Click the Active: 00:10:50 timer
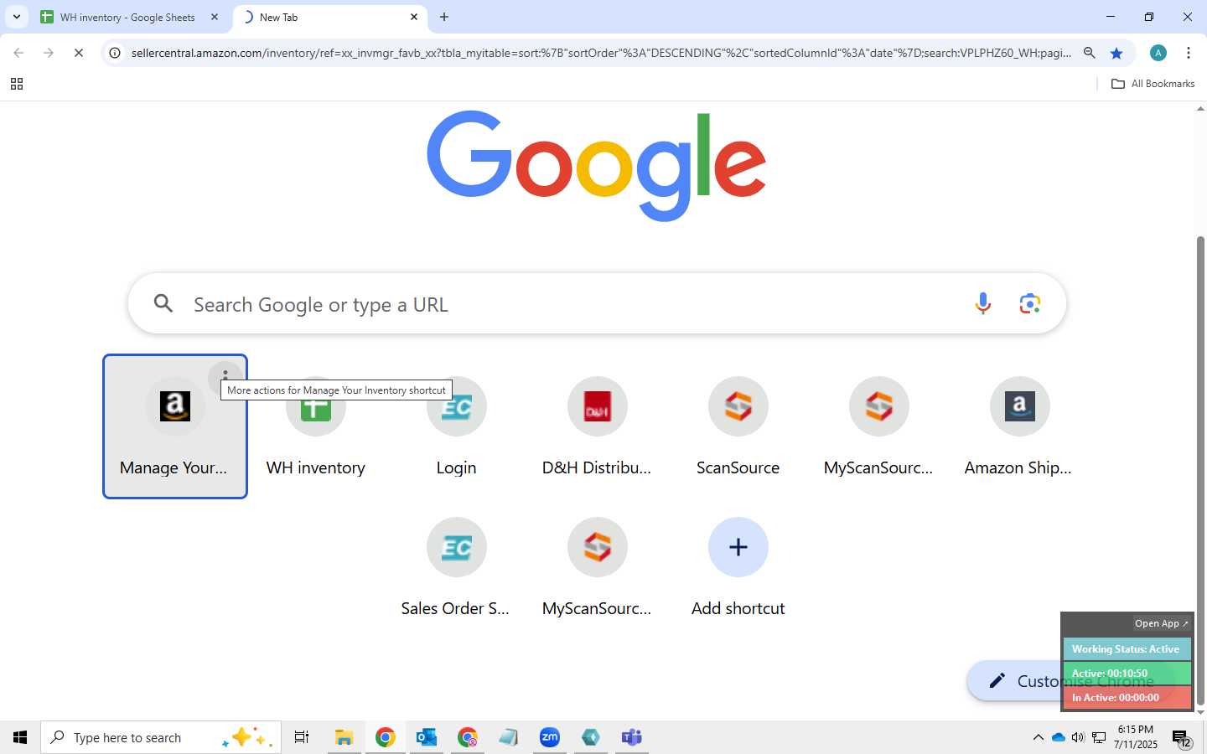The image size is (1207, 754). [1127, 674]
